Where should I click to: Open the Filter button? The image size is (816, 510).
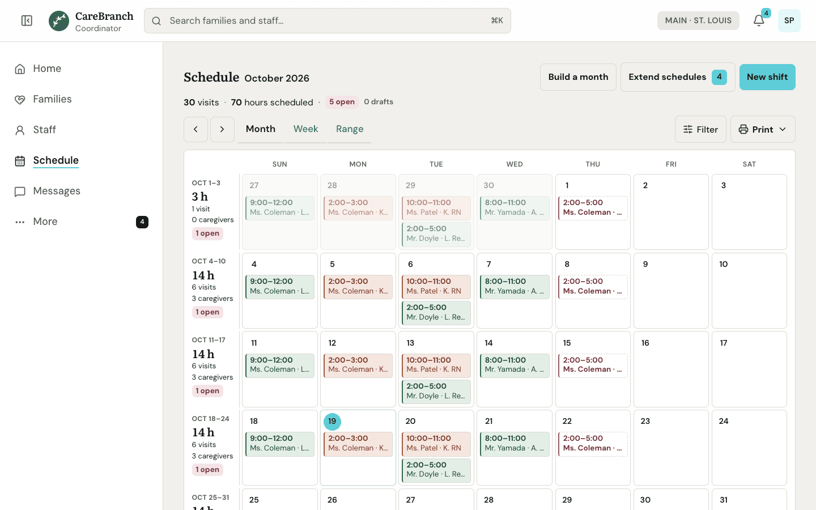tap(700, 129)
